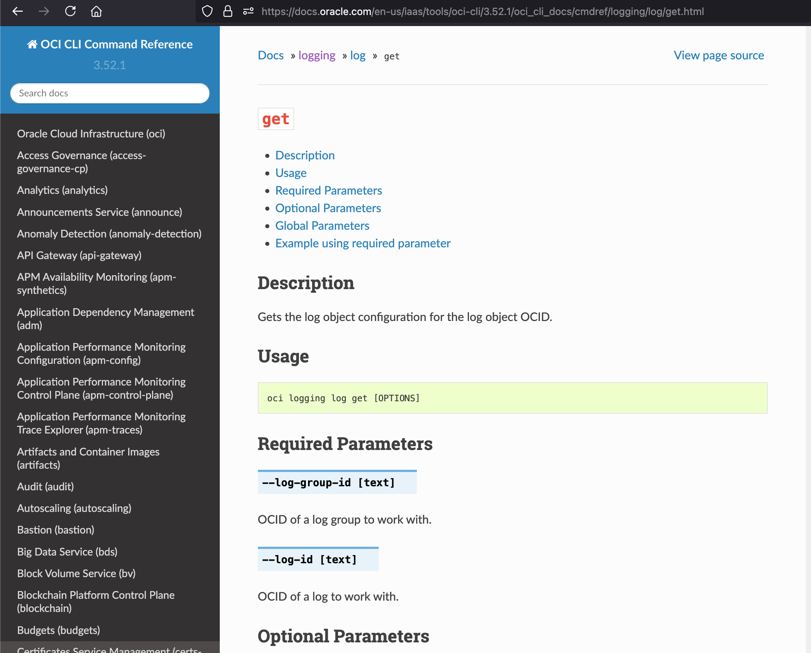Click 'OCID of a log group to work with.' text

coord(345,519)
